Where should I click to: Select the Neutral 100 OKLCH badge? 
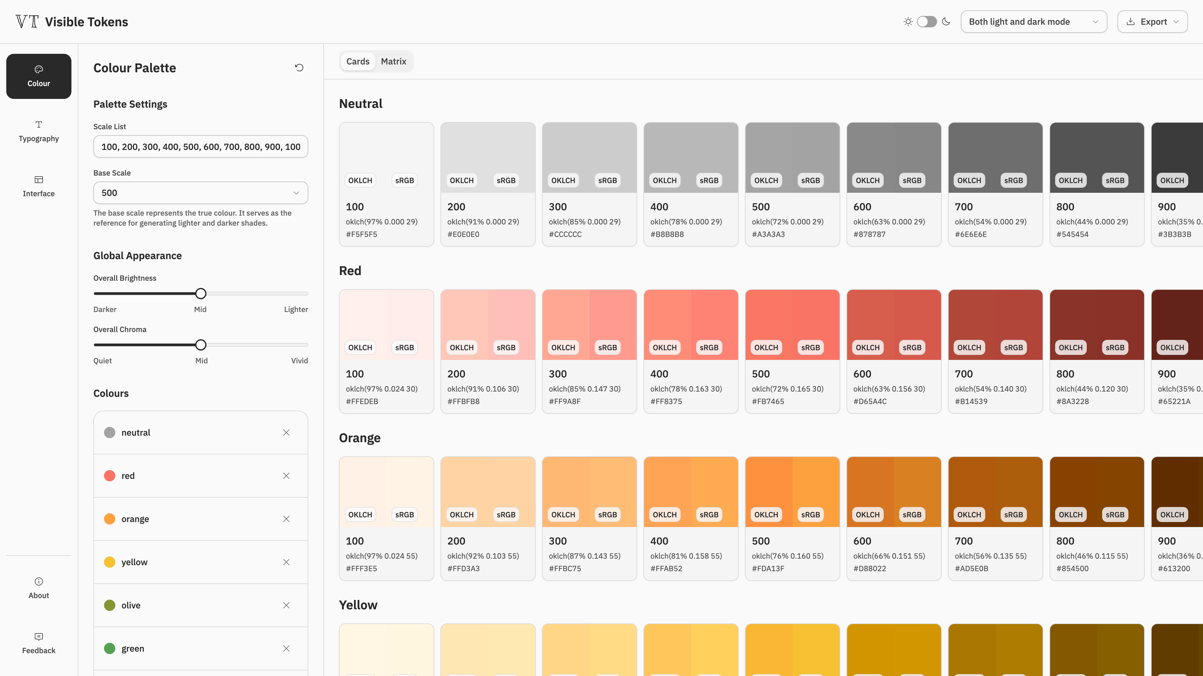click(360, 181)
